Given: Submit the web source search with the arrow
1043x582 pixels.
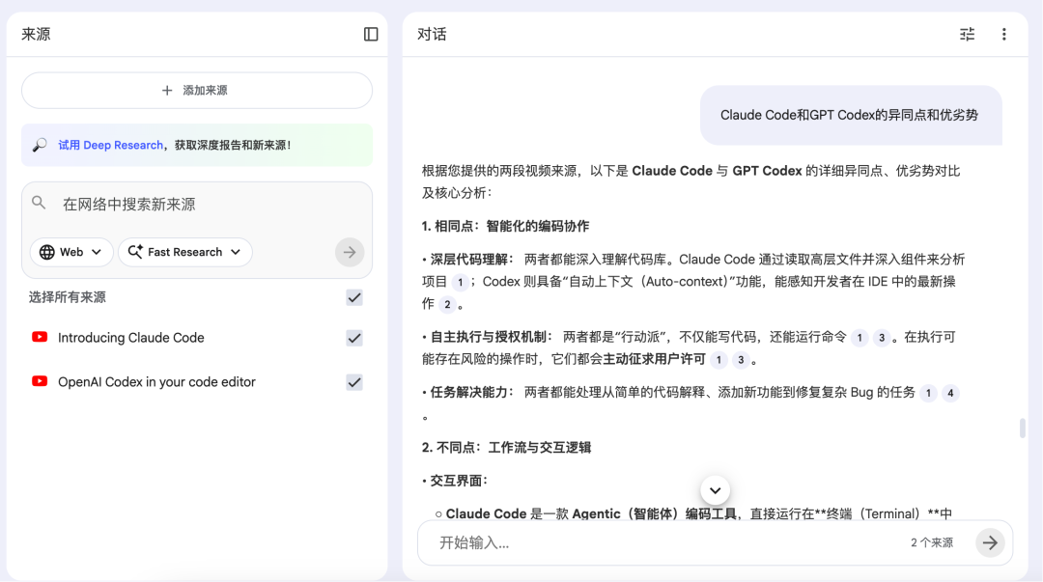Looking at the screenshot, I should pyautogui.click(x=349, y=252).
